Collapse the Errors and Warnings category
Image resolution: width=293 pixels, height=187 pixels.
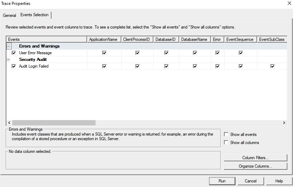point(8,46)
